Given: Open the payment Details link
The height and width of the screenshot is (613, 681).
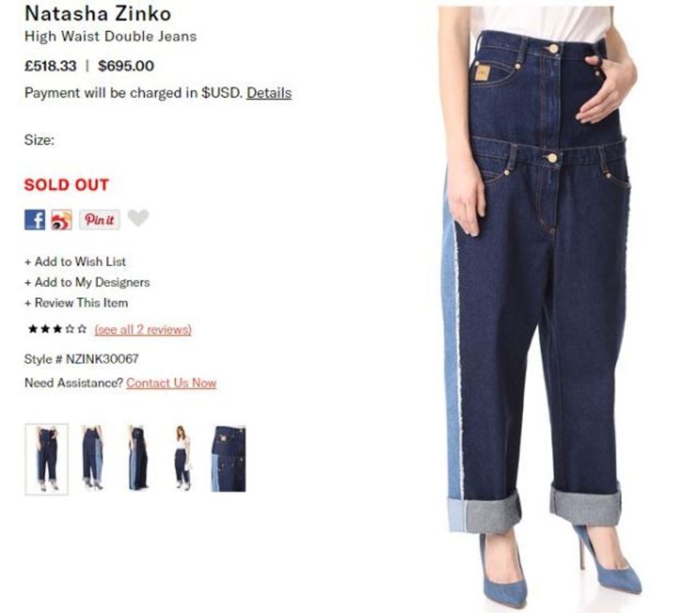Looking at the screenshot, I should click(269, 93).
